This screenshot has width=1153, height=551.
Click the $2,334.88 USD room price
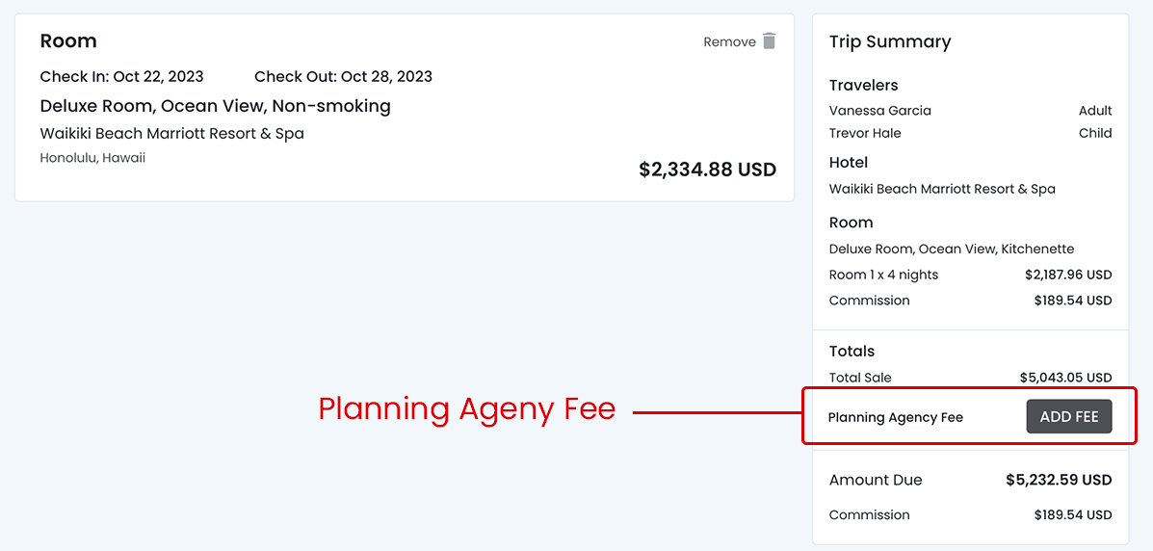tap(707, 170)
